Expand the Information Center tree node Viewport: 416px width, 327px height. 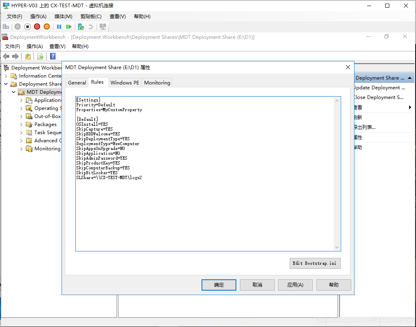coord(6,76)
